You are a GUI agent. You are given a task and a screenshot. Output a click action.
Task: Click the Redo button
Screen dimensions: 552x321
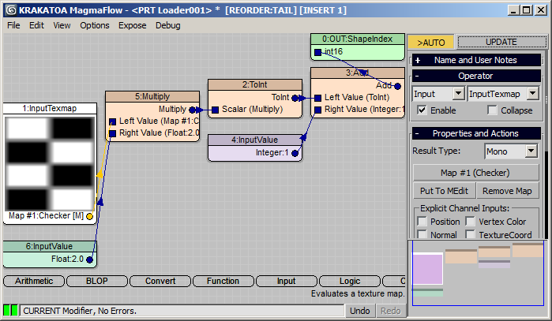[x=390, y=311]
